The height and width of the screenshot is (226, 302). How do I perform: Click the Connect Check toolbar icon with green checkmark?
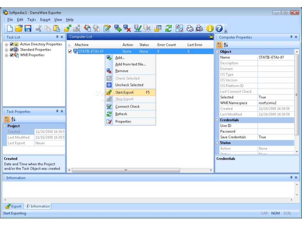point(138,29)
